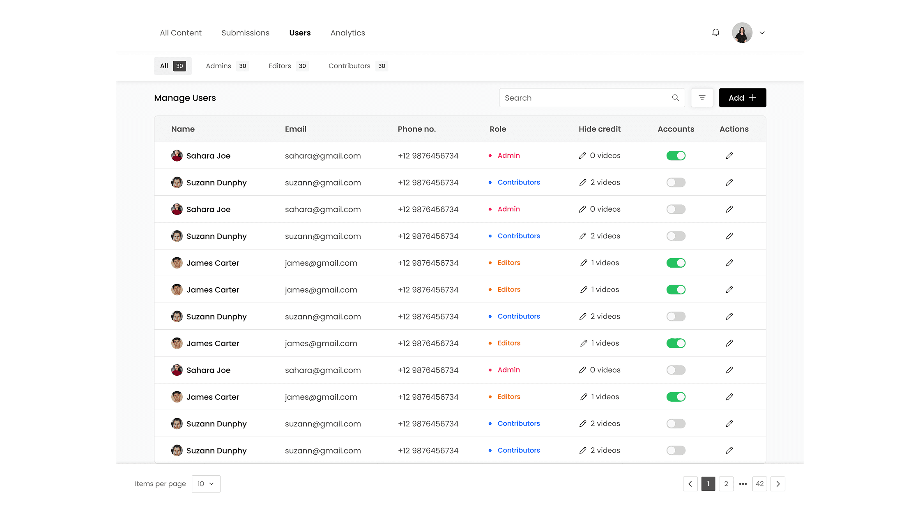Image resolution: width=920 pixels, height=518 pixels.
Task: Click the magnifier icon in search box
Action: coord(675,98)
